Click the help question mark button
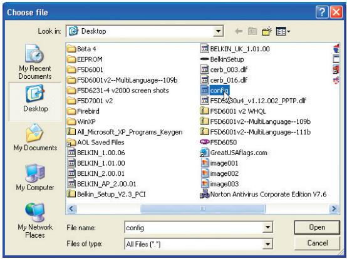The height and width of the screenshot is (259, 347). pos(322,12)
